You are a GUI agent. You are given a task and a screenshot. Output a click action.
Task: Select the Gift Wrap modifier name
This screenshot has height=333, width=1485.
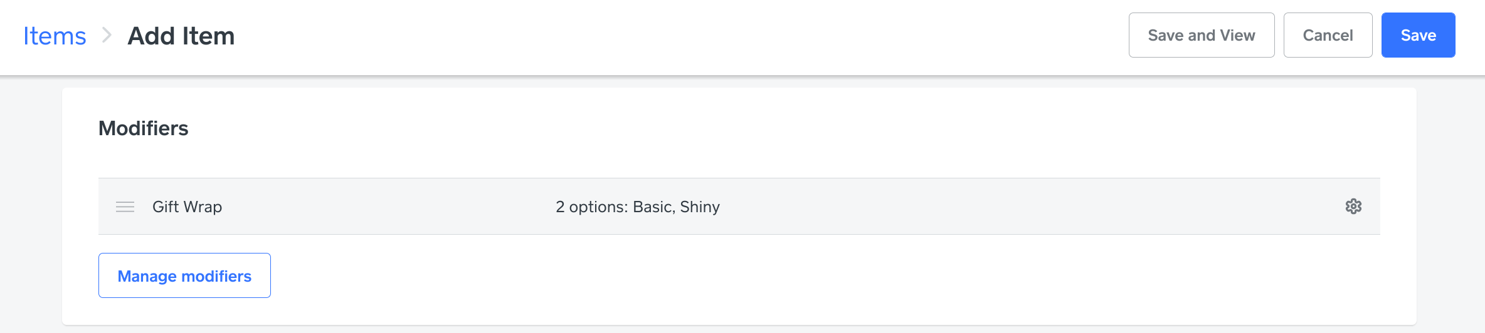click(x=187, y=207)
